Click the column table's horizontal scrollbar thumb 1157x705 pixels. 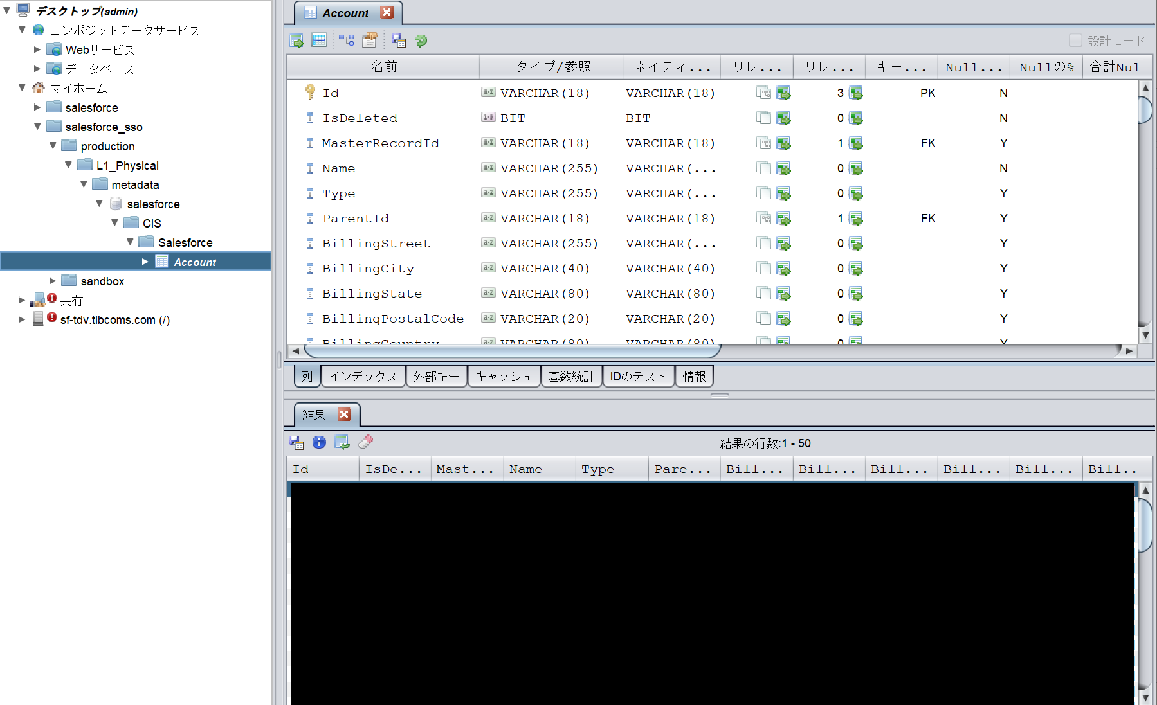coord(512,351)
